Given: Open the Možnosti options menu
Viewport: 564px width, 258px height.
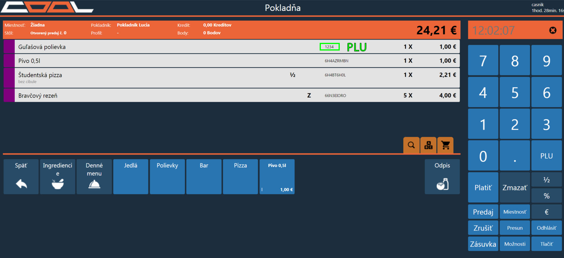Looking at the screenshot, I should (515, 244).
